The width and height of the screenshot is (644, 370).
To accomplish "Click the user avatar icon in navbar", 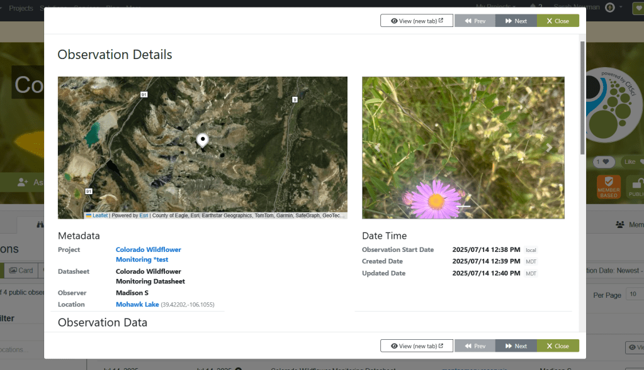I will [x=610, y=8].
